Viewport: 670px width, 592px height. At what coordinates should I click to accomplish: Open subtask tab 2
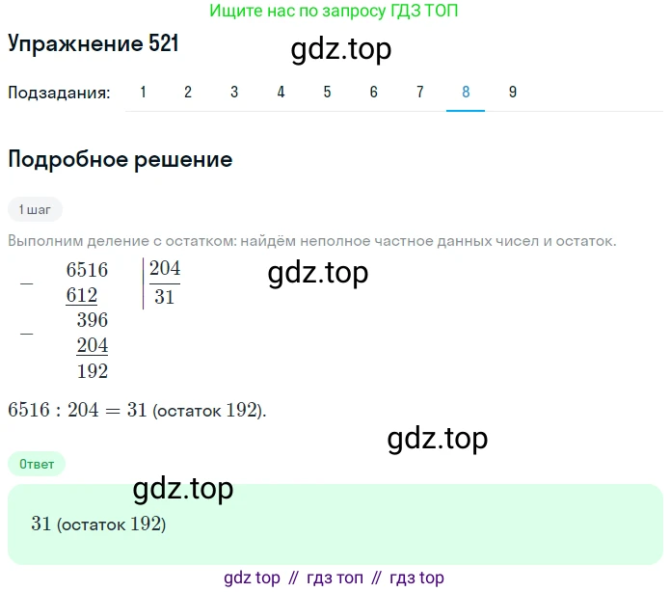188,92
